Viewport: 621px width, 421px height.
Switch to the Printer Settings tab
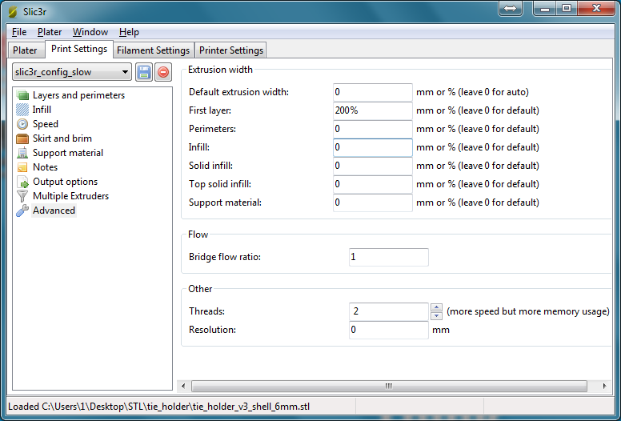pyautogui.click(x=231, y=50)
